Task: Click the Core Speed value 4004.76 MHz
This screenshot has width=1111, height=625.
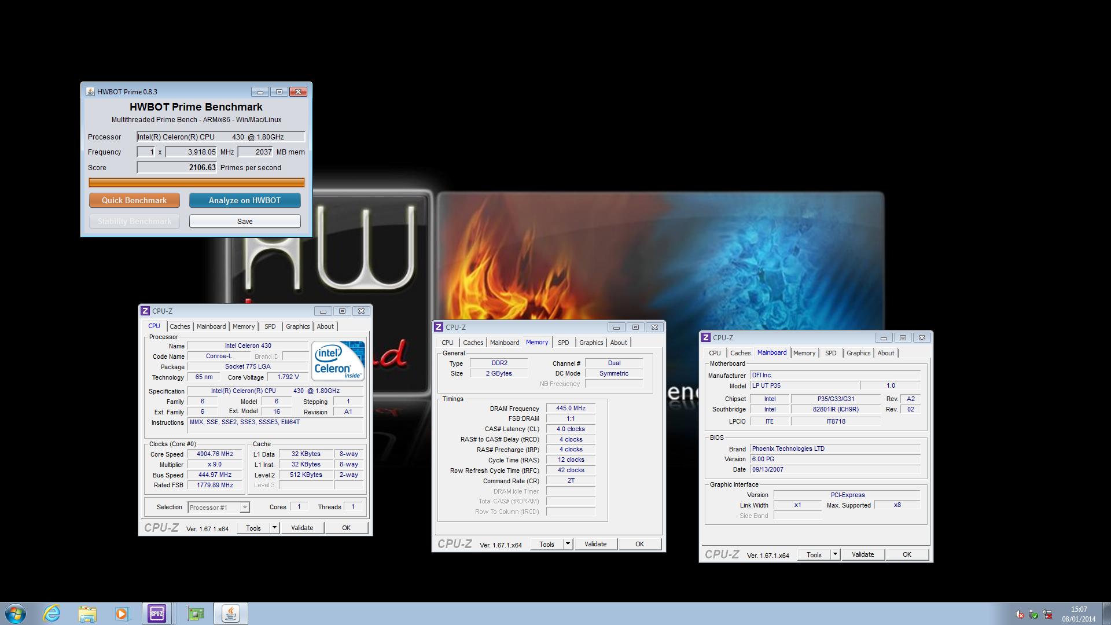Action: point(215,454)
